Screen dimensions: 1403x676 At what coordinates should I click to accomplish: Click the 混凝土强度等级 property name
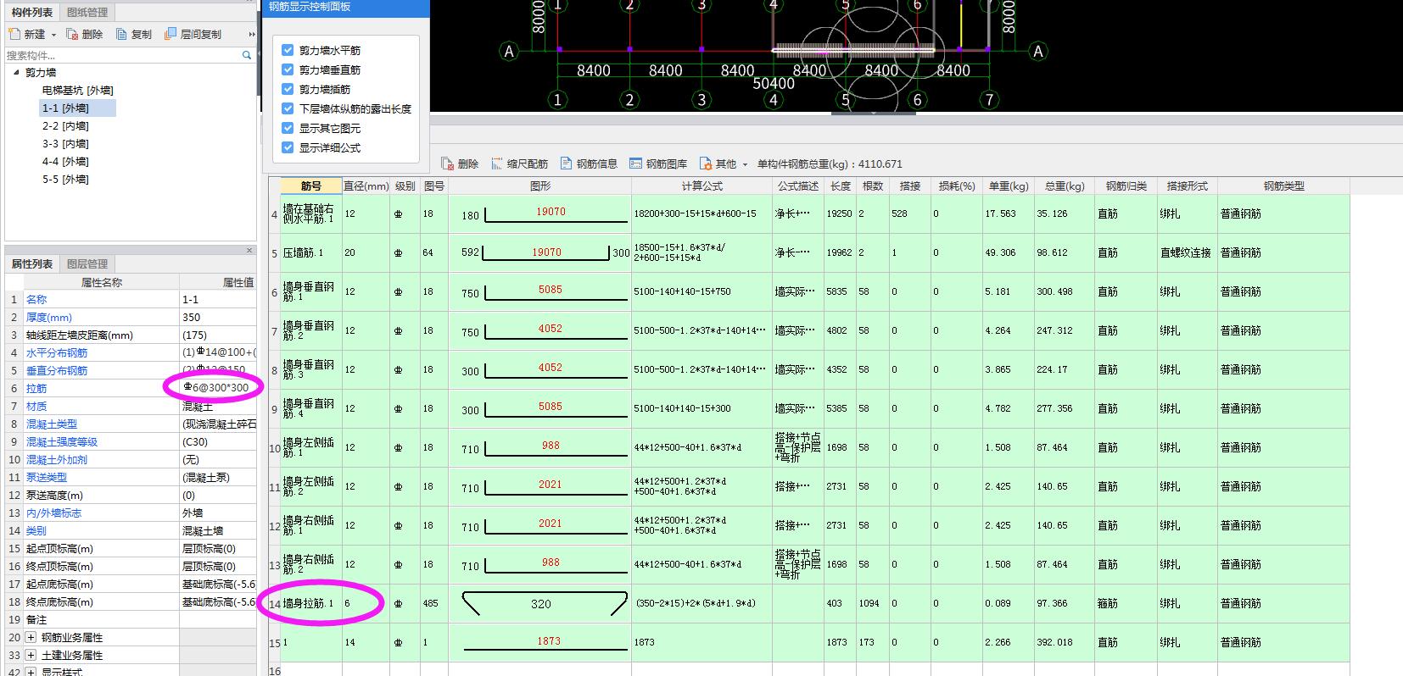pyautogui.click(x=62, y=442)
